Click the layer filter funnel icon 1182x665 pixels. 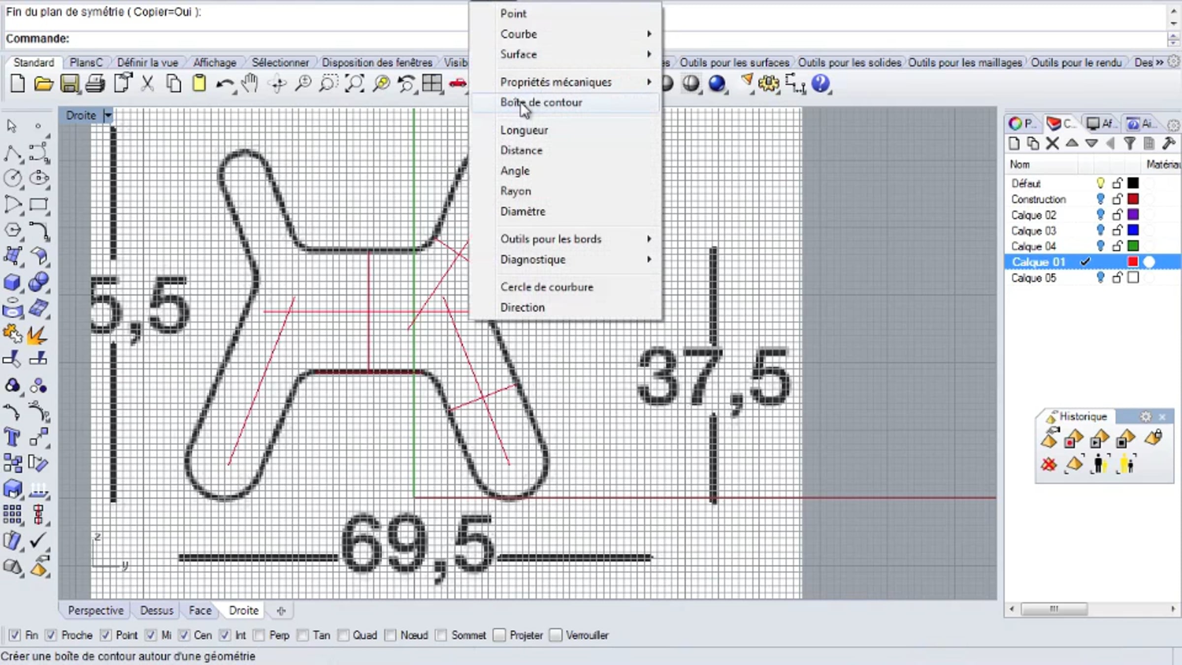[x=1130, y=143]
